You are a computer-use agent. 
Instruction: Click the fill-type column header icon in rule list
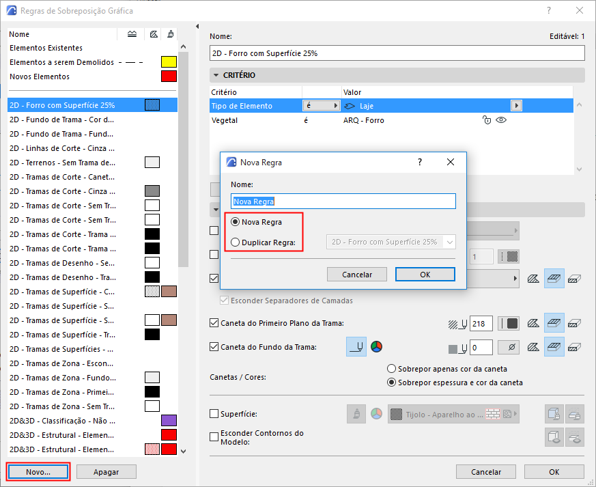coord(154,34)
